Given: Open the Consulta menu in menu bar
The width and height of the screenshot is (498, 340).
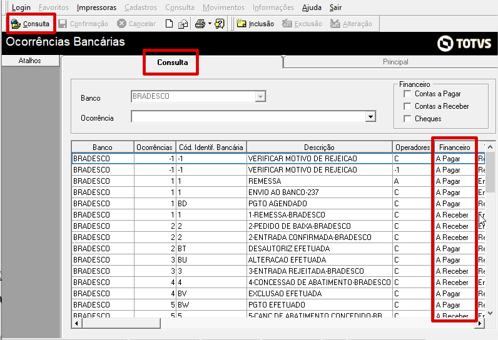Looking at the screenshot, I should 180,7.
